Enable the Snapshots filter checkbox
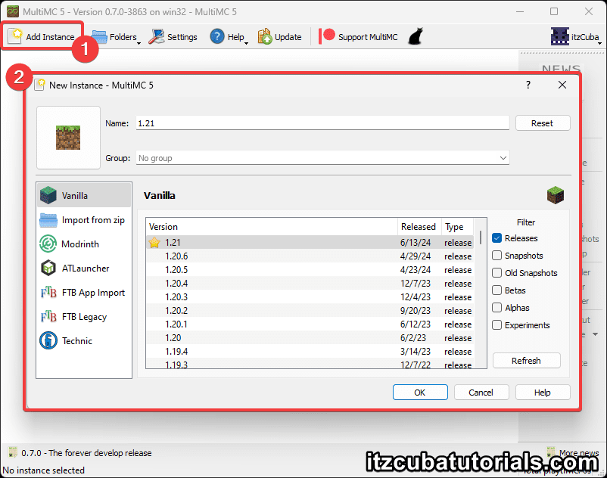 tap(497, 256)
